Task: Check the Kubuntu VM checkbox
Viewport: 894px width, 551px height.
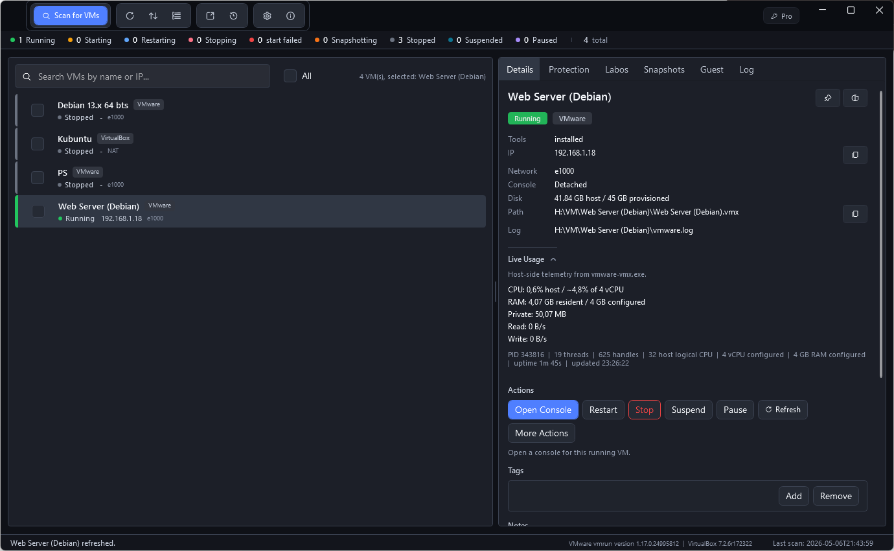Action: tap(38, 144)
